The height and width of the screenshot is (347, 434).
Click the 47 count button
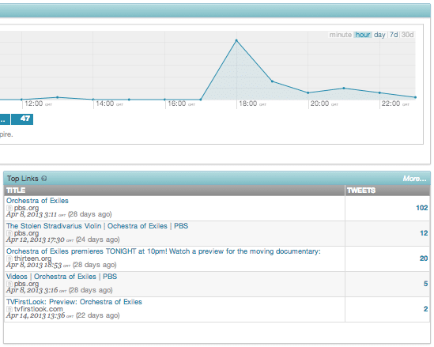22,119
